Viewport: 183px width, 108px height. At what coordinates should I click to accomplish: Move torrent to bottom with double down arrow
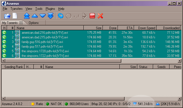point(51,16)
